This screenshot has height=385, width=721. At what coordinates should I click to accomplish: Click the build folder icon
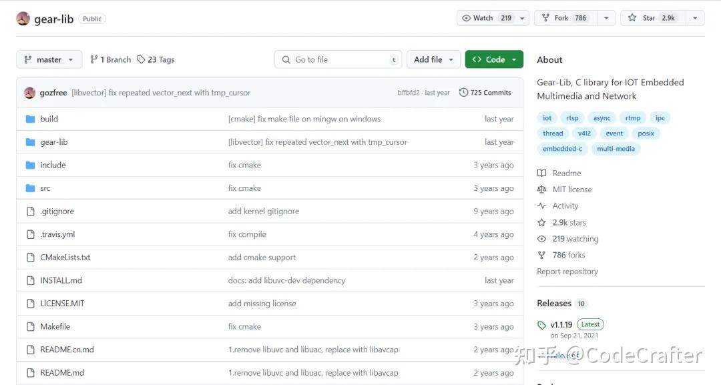[31, 119]
